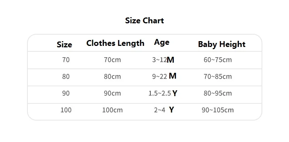
Task: Select the 1.5~2.5 Y age cell
Action: pyautogui.click(x=163, y=93)
